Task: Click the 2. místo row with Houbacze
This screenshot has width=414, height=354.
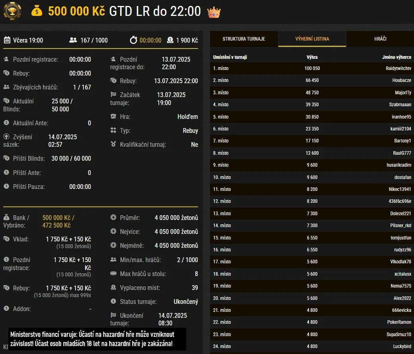Action: 312,80
